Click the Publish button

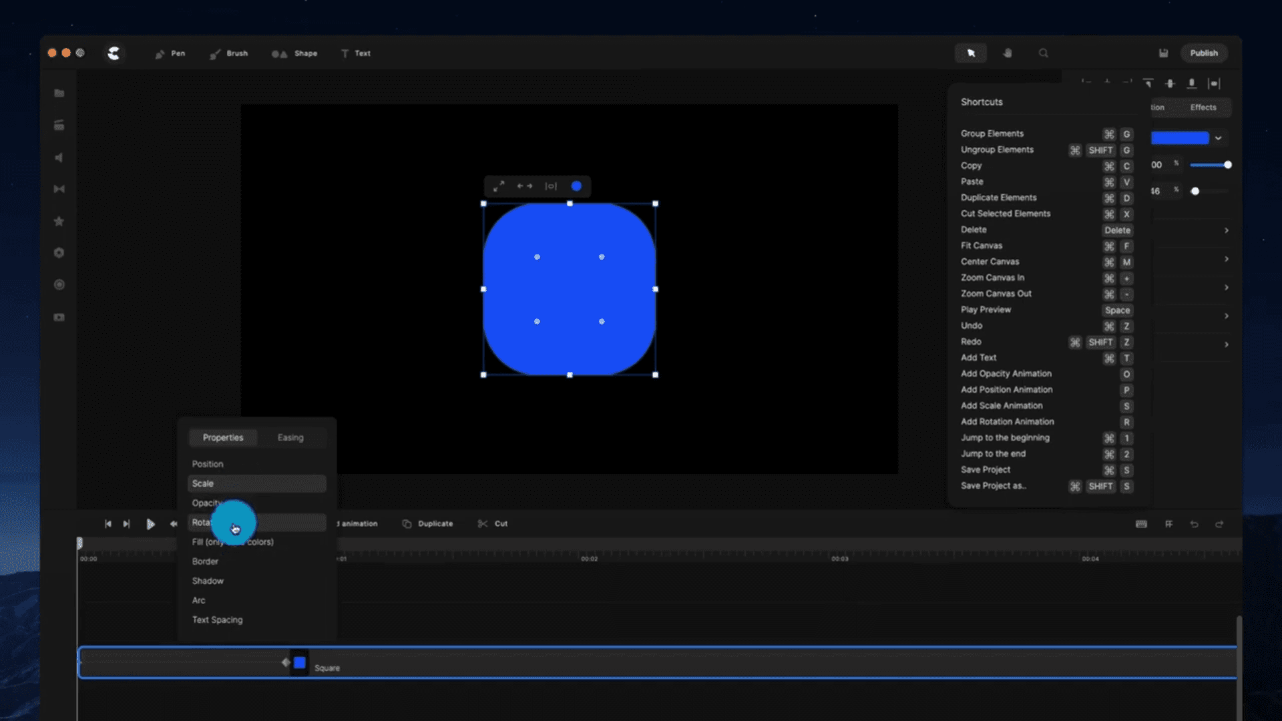[x=1203, y=53]
